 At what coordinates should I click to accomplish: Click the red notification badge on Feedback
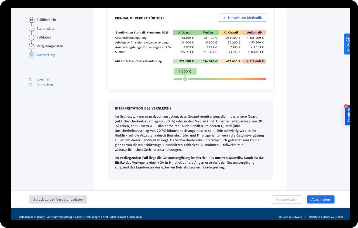click(346, 106)
